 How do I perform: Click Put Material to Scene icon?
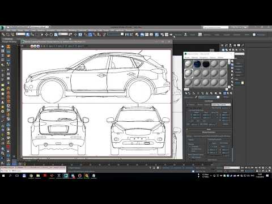coord(189,93)
